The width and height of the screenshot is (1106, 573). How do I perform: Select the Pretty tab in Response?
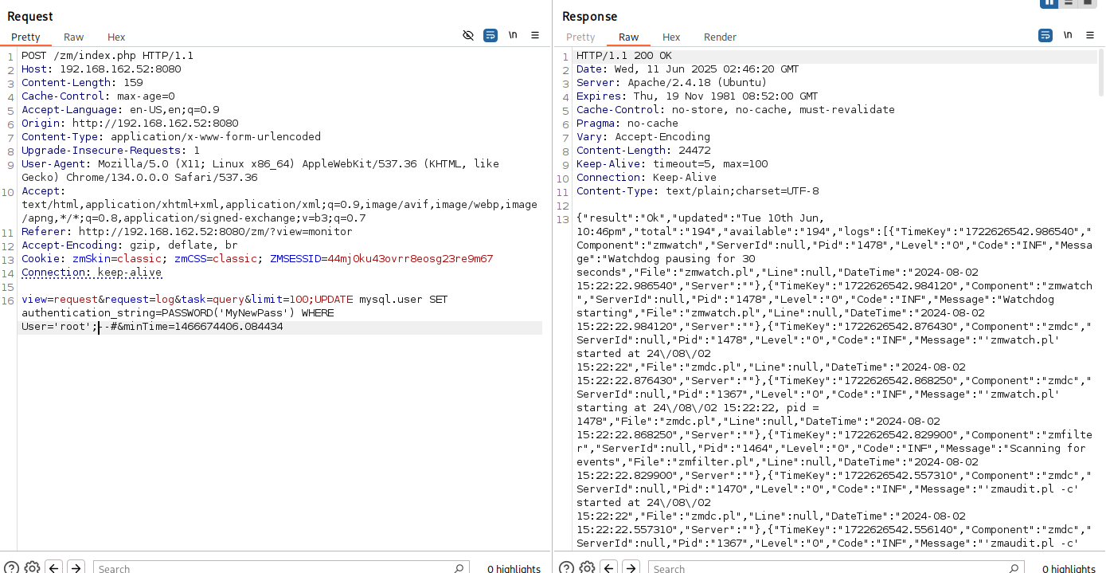(x=580, y=37)
